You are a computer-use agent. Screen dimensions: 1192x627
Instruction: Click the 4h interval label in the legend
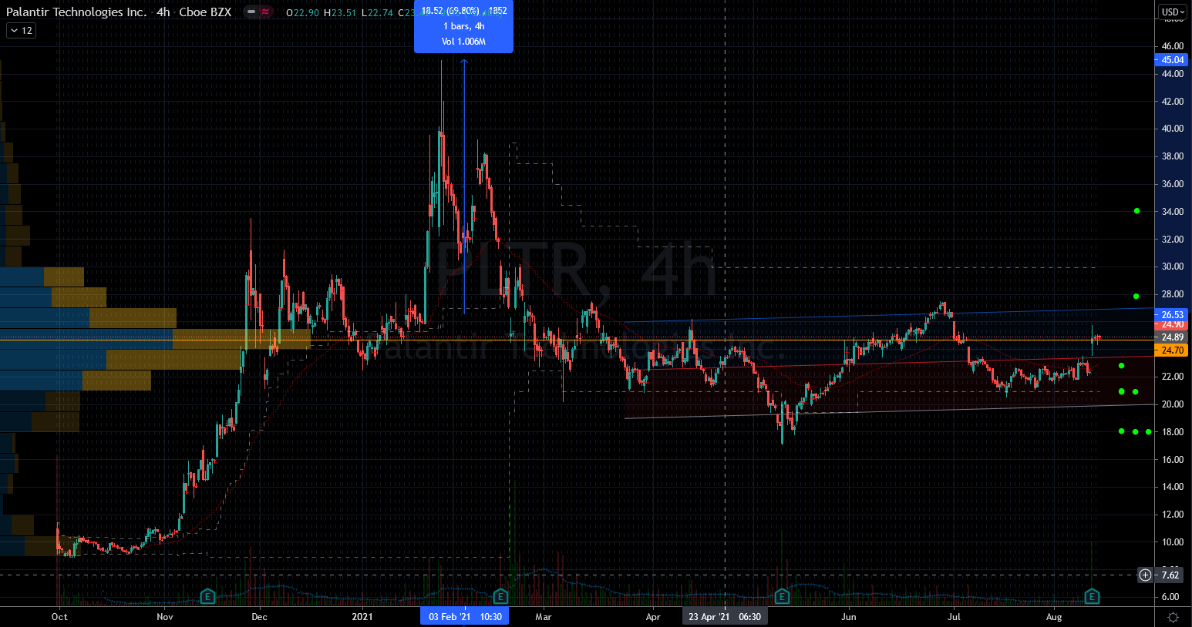click(163, 12)
